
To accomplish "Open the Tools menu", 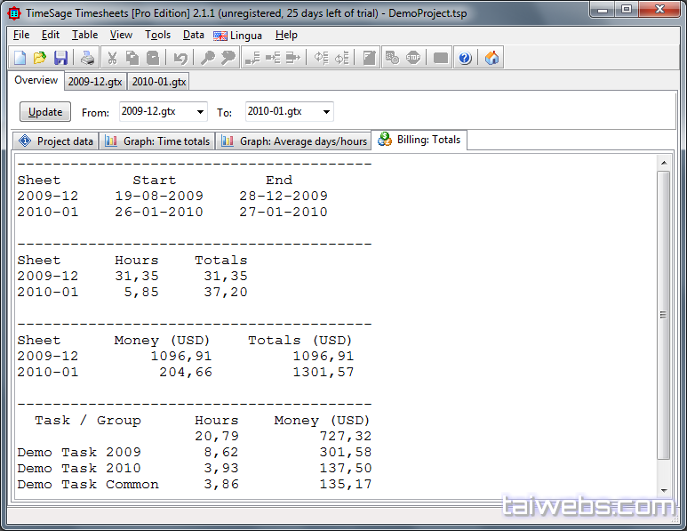I will point(157,35).
